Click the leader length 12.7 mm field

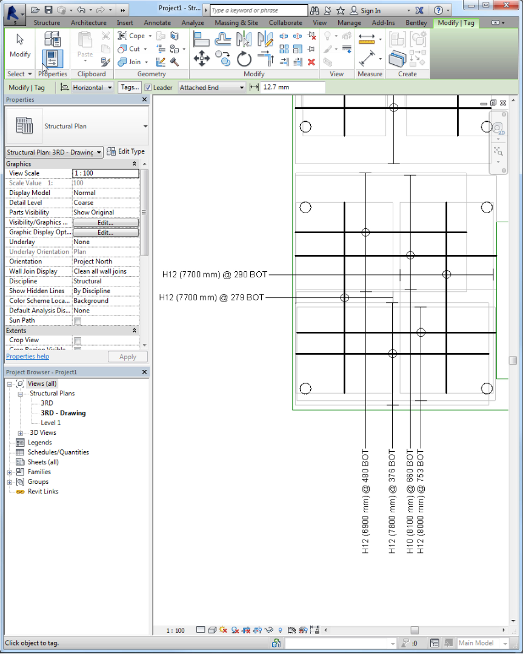click(x=293, y=87)
